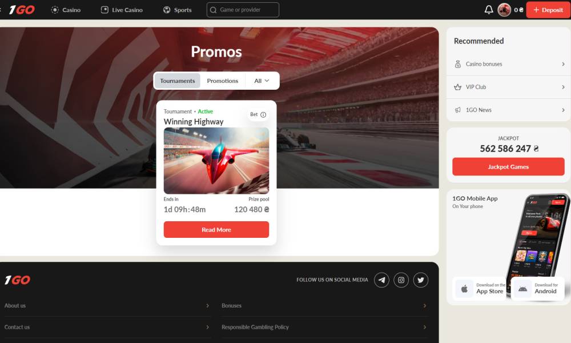Open notifications bell icon

click(x=489, y=10)
